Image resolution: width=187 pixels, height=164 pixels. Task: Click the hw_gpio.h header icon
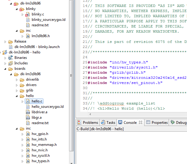[28, 134]
